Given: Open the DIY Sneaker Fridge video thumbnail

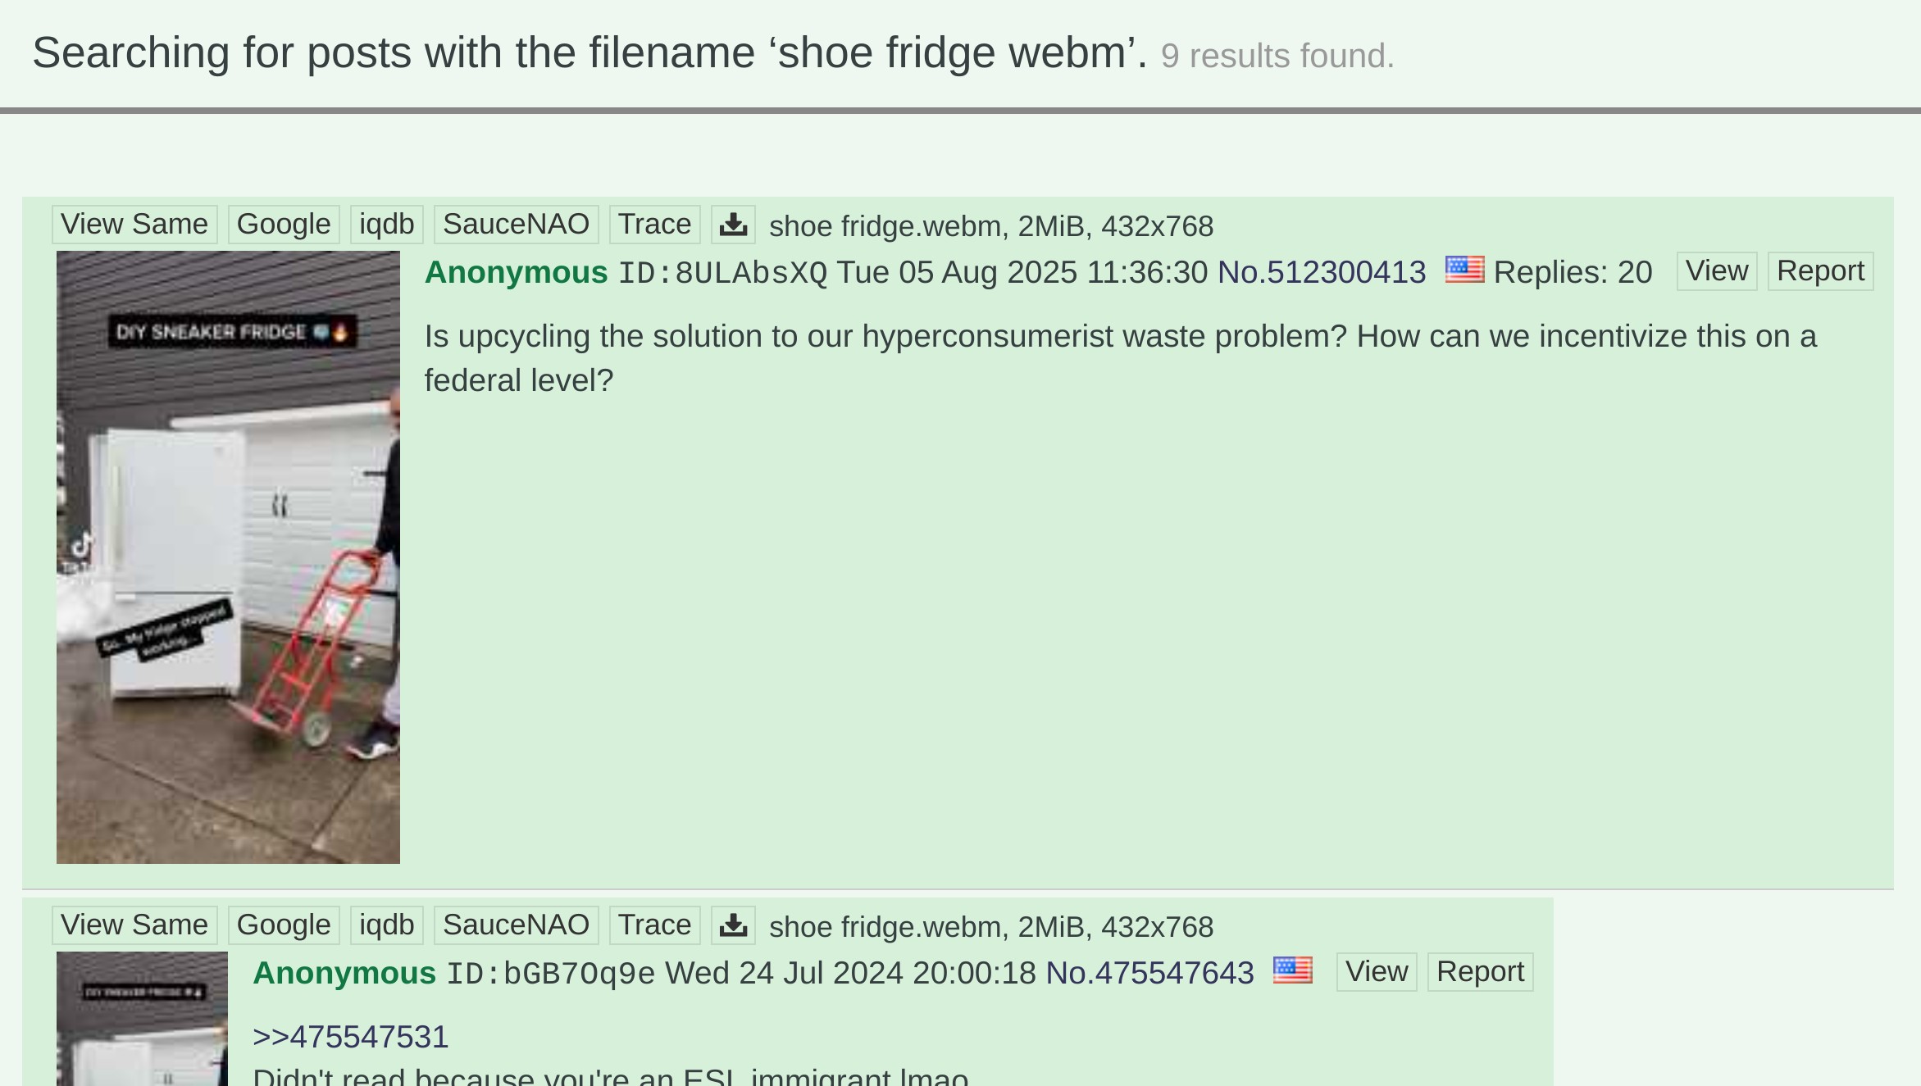Looking at the screenshot, I should click(228, 557).
